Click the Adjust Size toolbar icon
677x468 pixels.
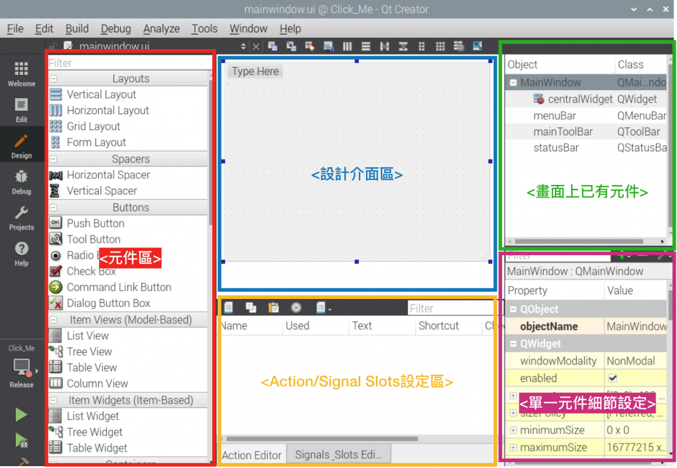pos(478,46)
